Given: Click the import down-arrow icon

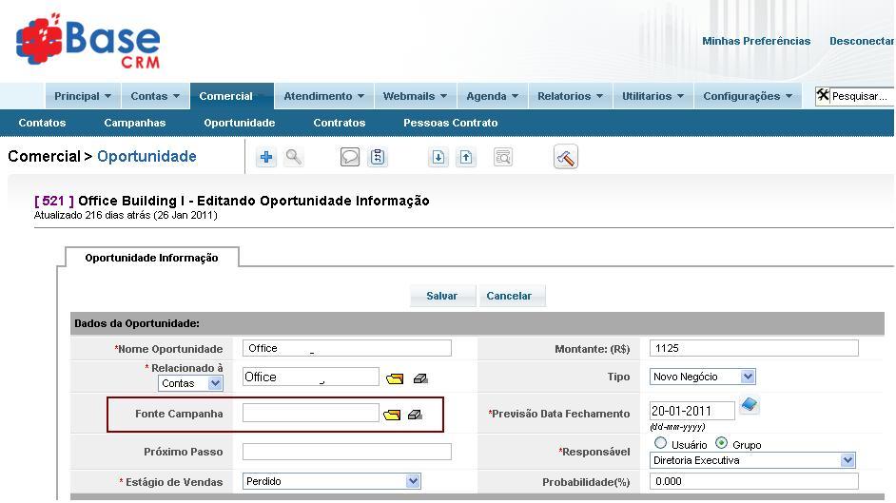Looking at the screenshot, I should (x=438, y=158).
